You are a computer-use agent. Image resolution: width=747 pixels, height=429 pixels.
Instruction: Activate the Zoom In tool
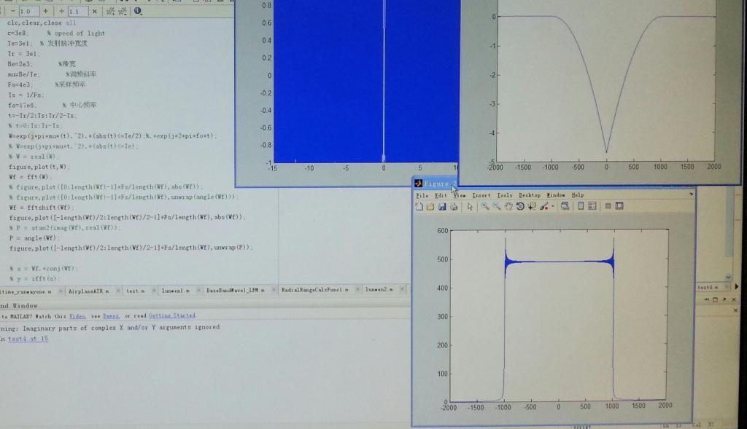pos(485,206)
